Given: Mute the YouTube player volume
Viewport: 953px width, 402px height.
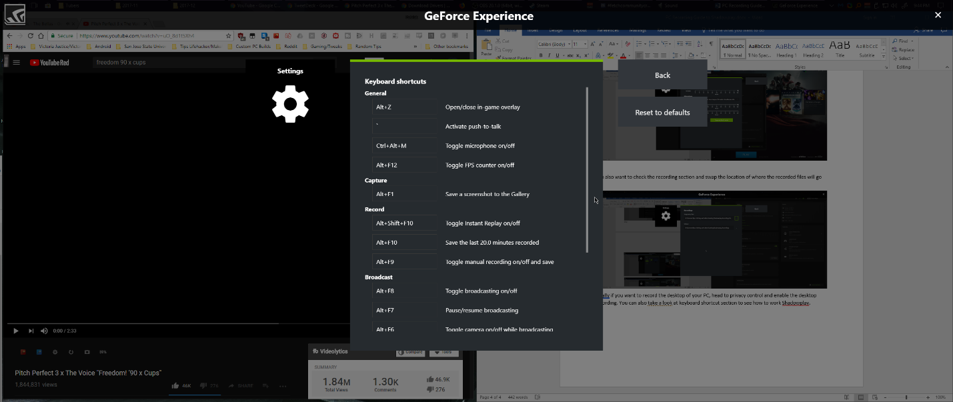Looking at the screenshot, I should (x=44, y=331).
